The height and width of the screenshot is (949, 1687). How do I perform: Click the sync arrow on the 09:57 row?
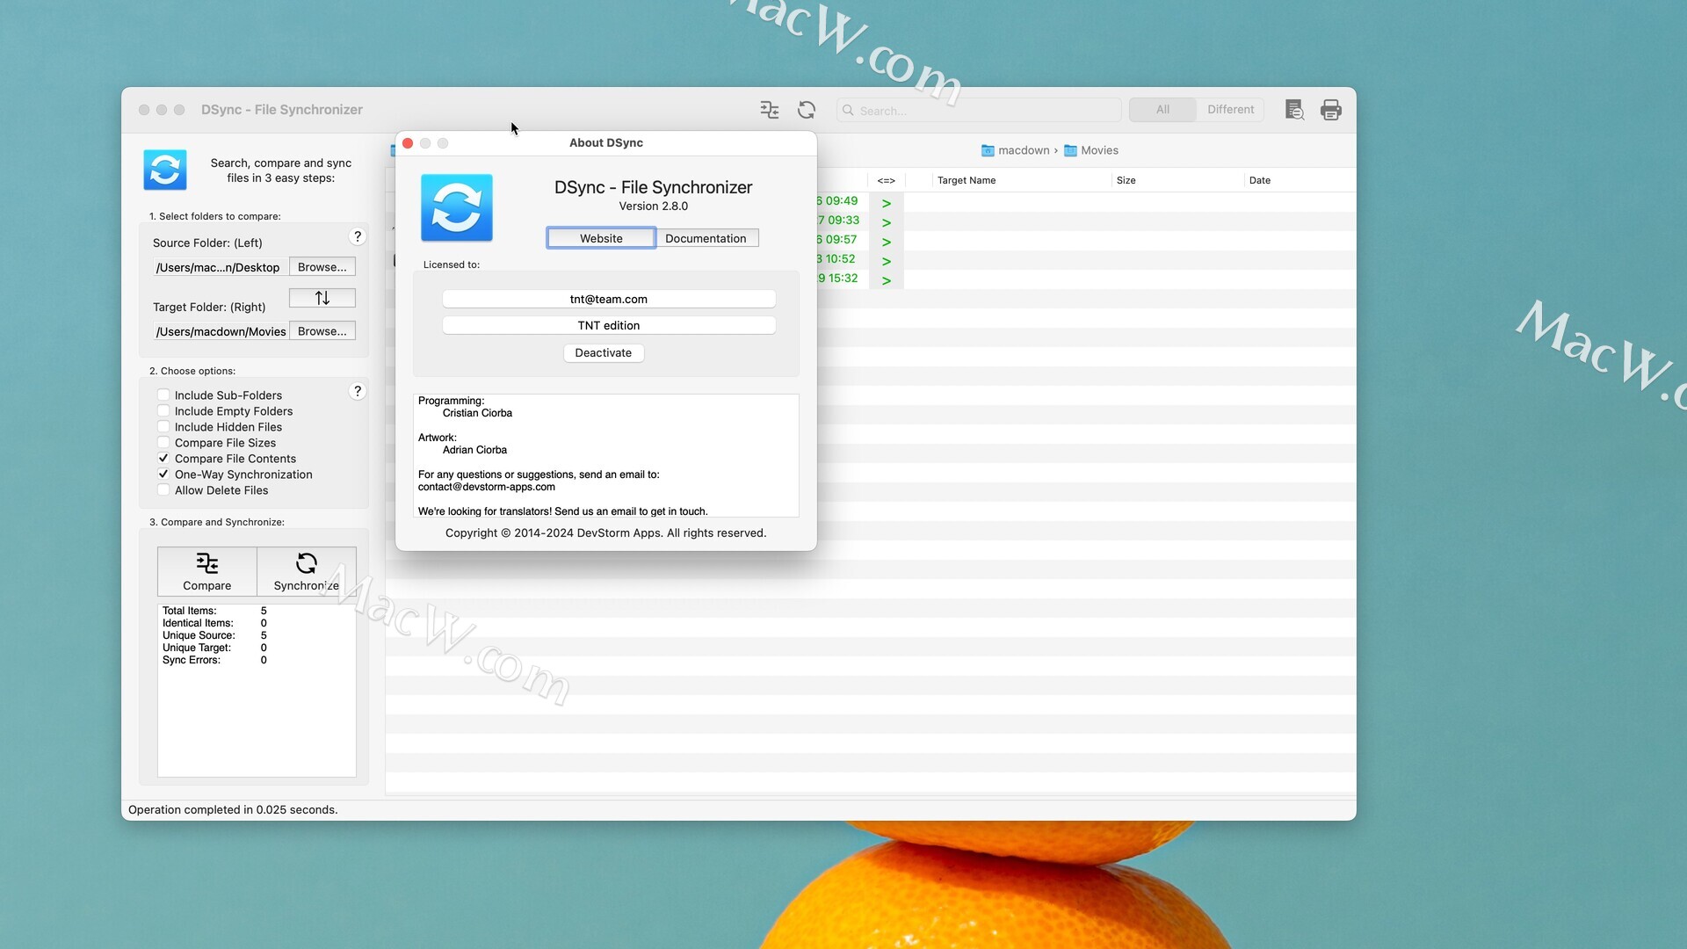click(887, 242)
